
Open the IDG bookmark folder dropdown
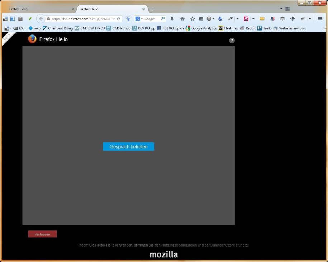(20, 28)
